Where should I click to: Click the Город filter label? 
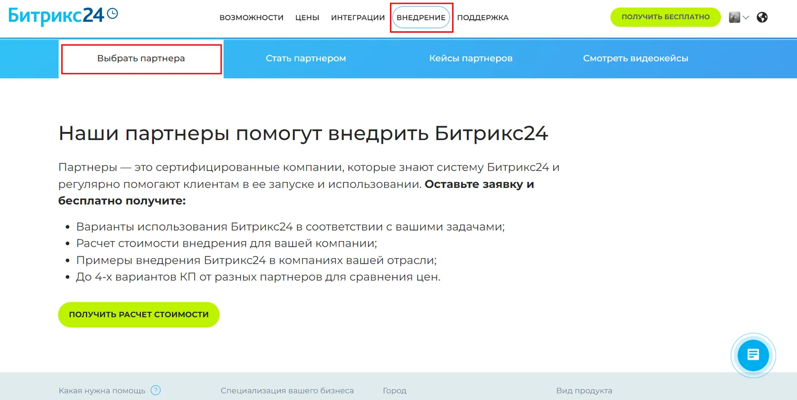pyautogui.click(x=395, y=391)
